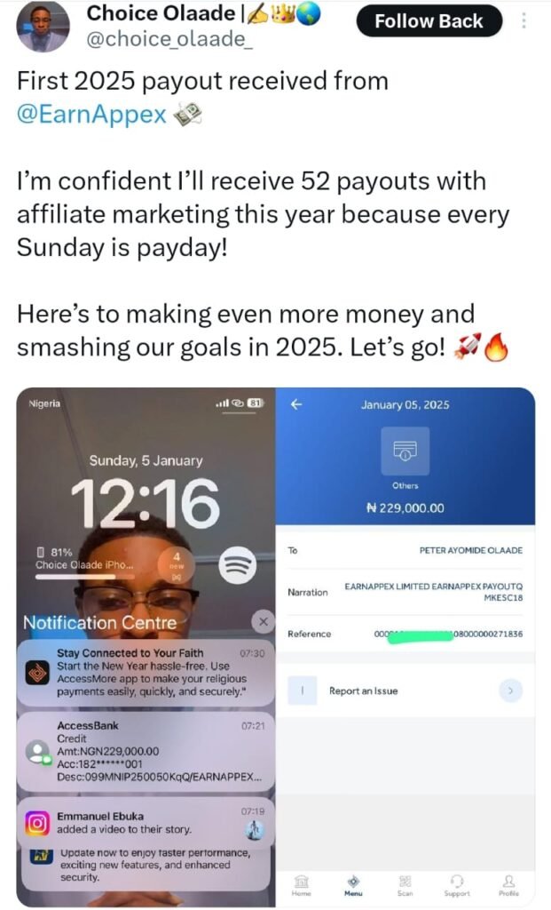Tap the Follow Back button
Screen dimensions: 551x910
pos(429,21)
